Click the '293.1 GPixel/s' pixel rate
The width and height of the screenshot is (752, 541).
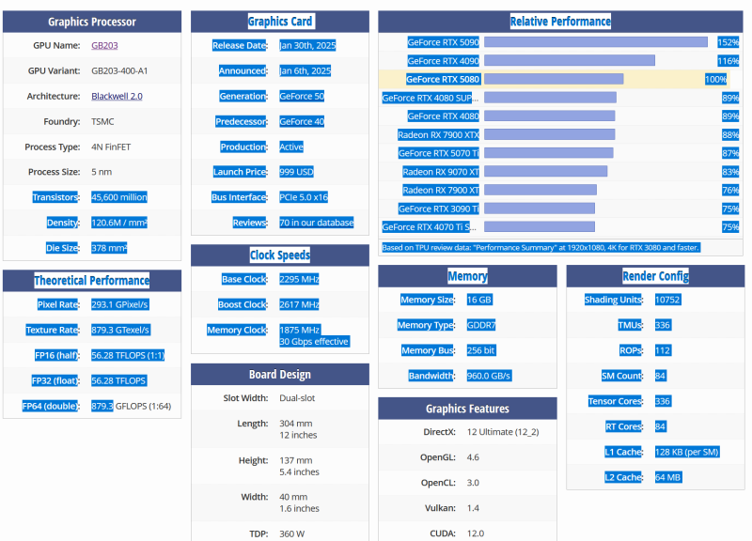[x=120, y=304]
